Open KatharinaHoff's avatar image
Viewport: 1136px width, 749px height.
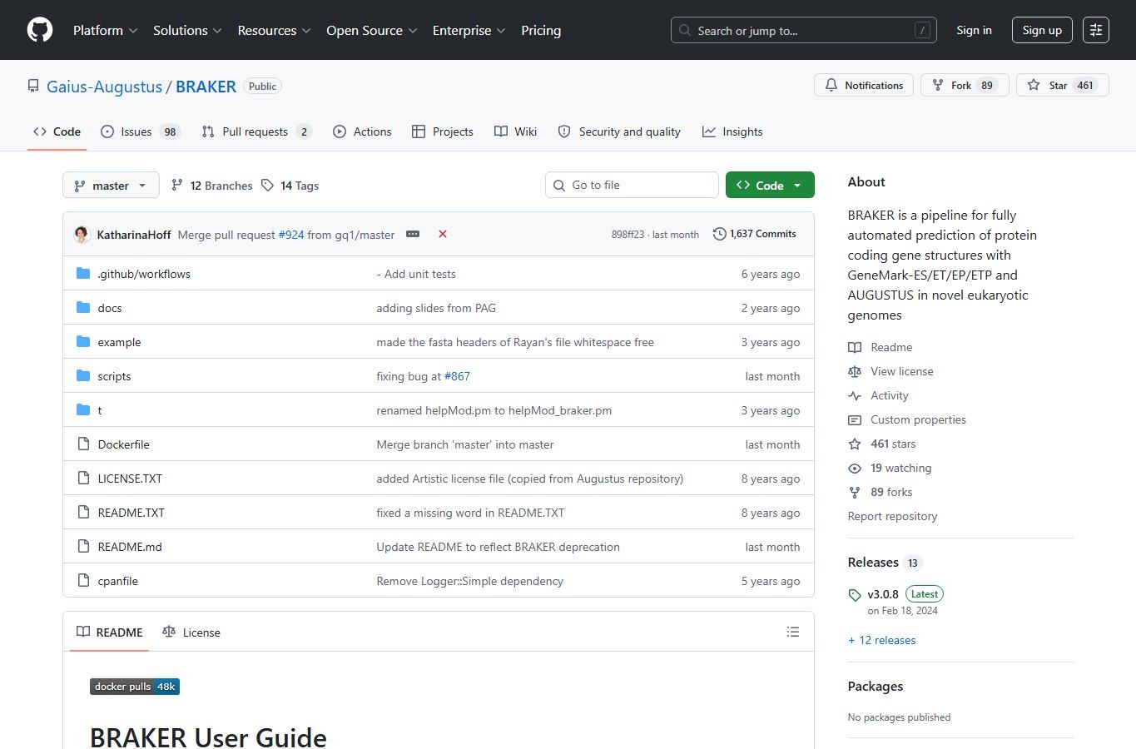[x=82, y=235]
